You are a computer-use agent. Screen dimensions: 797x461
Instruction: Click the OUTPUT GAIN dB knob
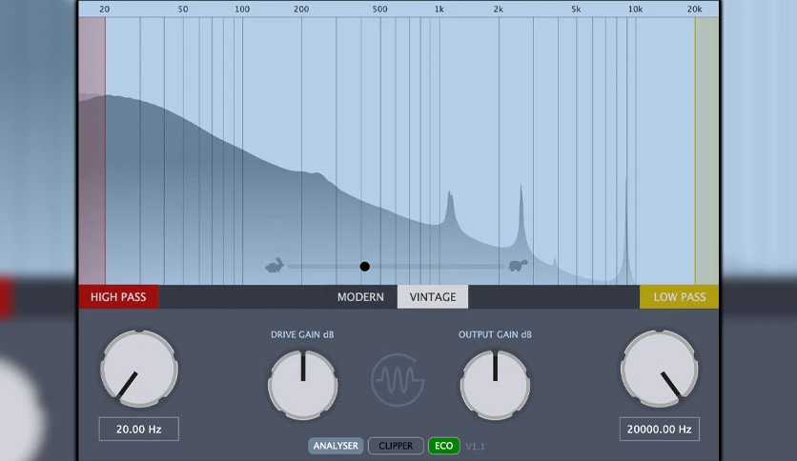tap(495, 385)
